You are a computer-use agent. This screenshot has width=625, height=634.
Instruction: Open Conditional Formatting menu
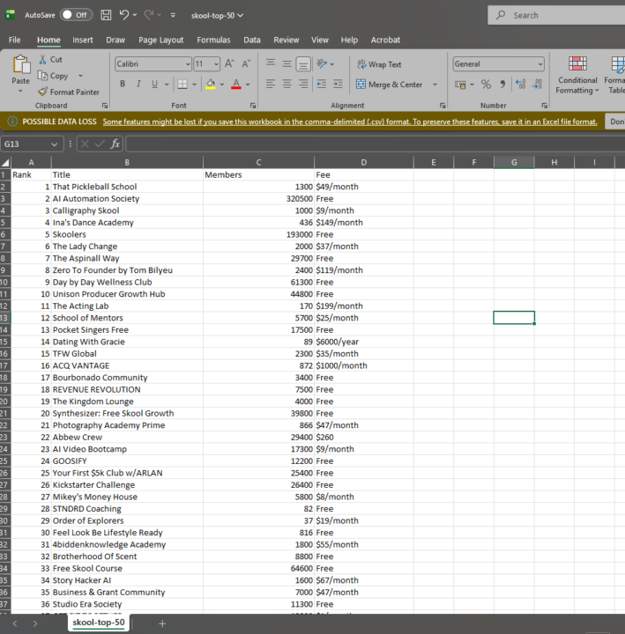577,75
